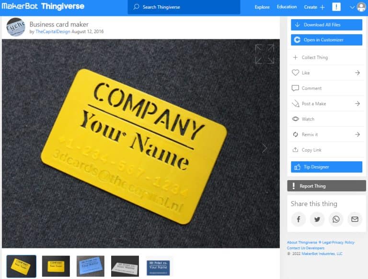This screenshot has height=279, width=368.
Task: Open the Education menu item
Action: tap(287, 7)
